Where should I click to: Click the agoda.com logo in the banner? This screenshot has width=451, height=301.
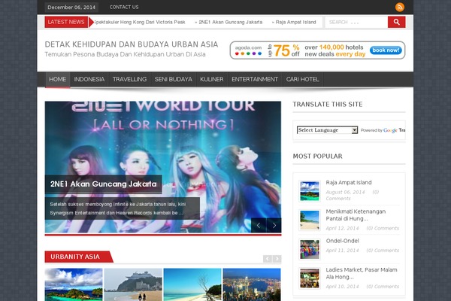pyautogui.click(x=248, y=50)
